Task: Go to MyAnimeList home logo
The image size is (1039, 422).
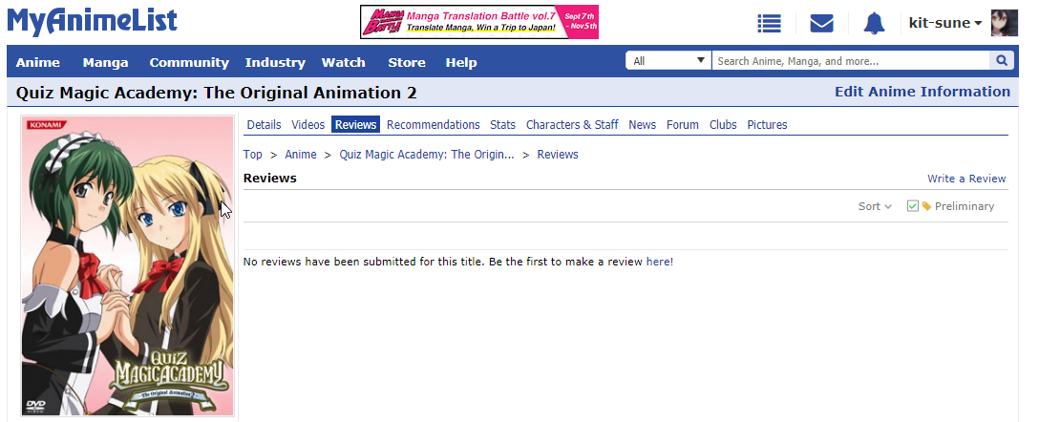Action: (x=92, y=21)
